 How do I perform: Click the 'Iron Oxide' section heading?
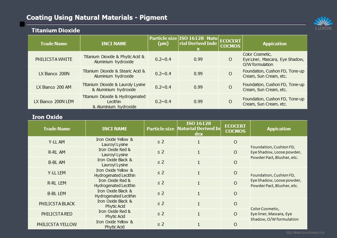(x=47, y=117)
